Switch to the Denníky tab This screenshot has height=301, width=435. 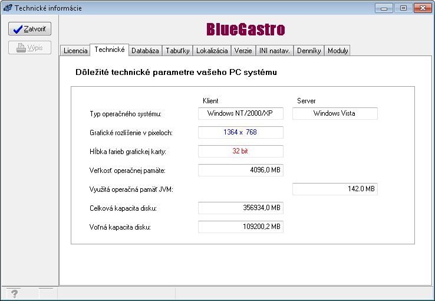pos(309,51)
